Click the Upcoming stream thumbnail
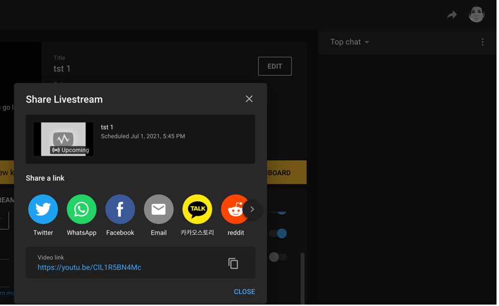Image resolution: width=499 pixels, height=306 pixels. pos(63,139)
